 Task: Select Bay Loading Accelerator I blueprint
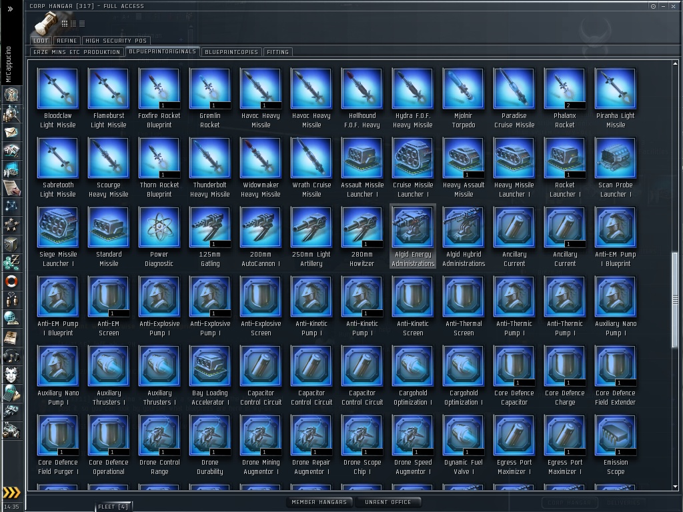coord(210,376)
